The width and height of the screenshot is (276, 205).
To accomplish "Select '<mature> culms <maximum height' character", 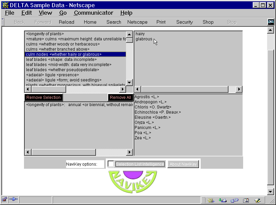I will pyautogui.click(x=76, y=39).
